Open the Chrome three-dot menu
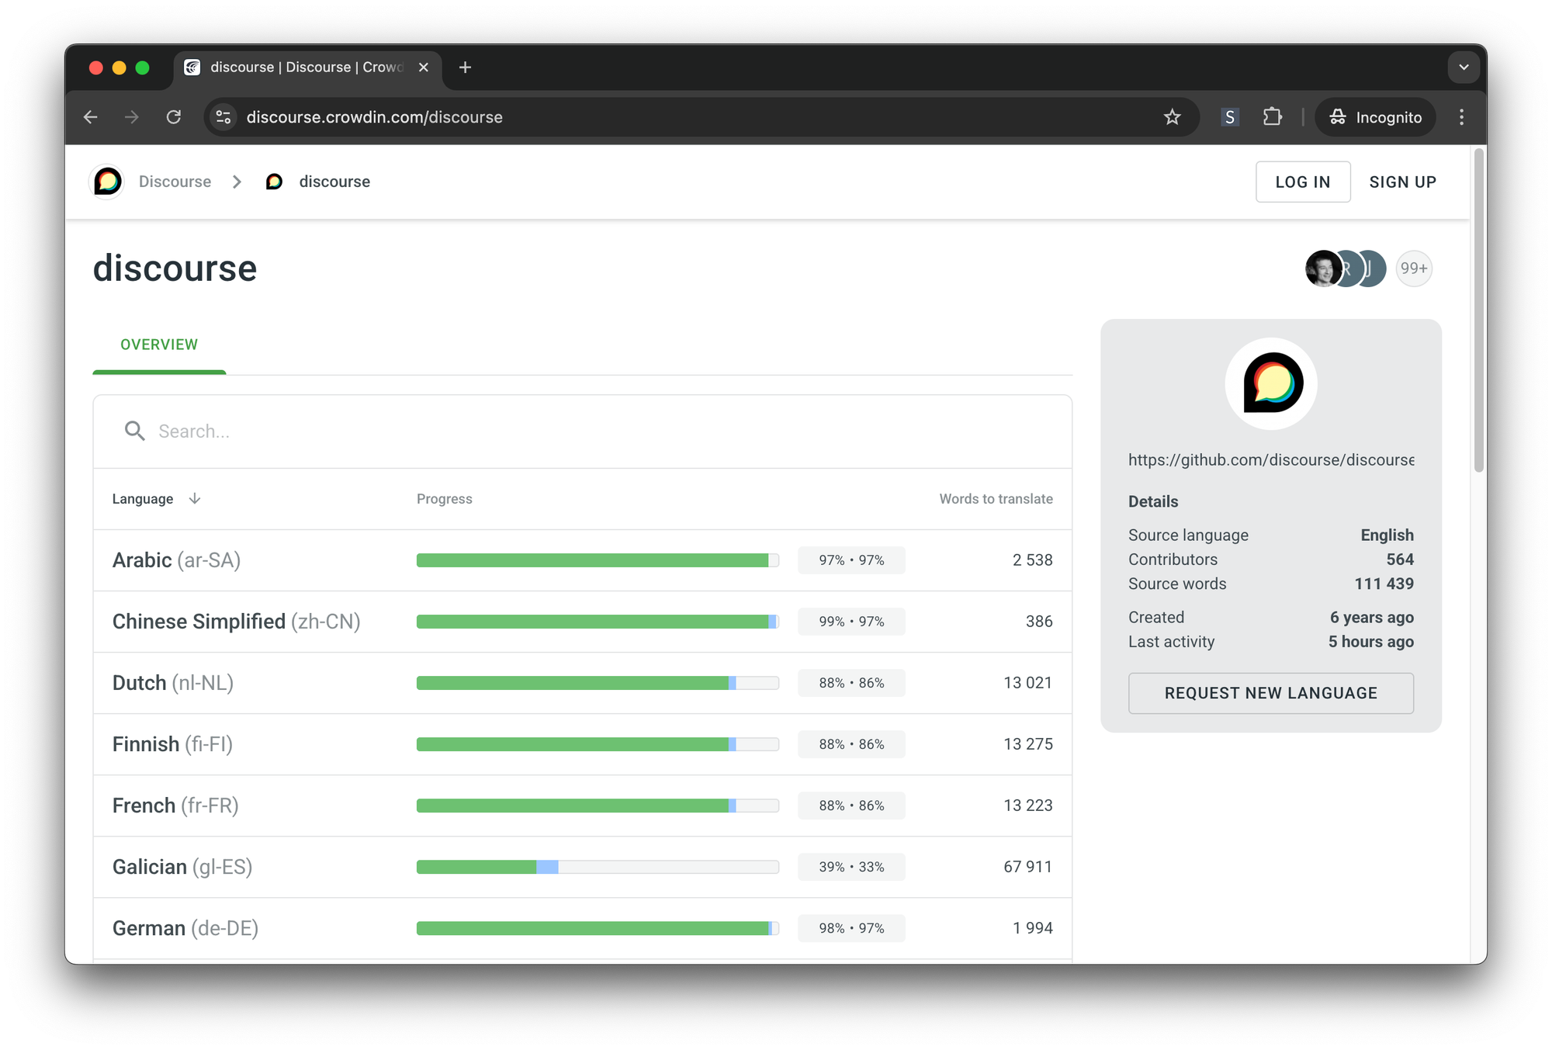Screen dimensions: 1552x1050 (x=1461, y=117)
